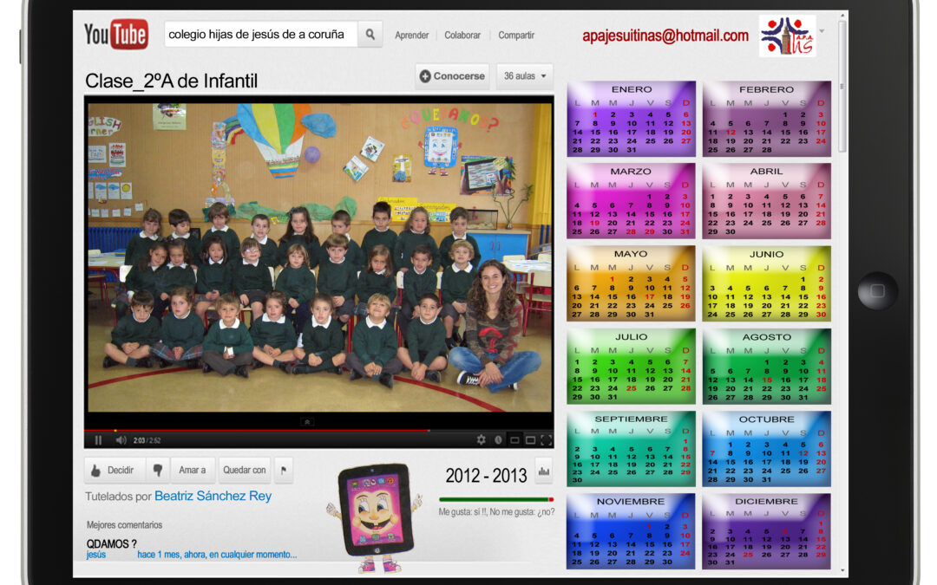Open Beatriz Sánchez Rey link
Image resolution: width=937 pixels, height=585 pixels.
pos(213,497)
